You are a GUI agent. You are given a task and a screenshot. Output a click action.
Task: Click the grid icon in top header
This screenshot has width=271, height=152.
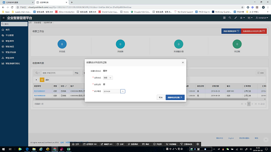click(224, 18)
